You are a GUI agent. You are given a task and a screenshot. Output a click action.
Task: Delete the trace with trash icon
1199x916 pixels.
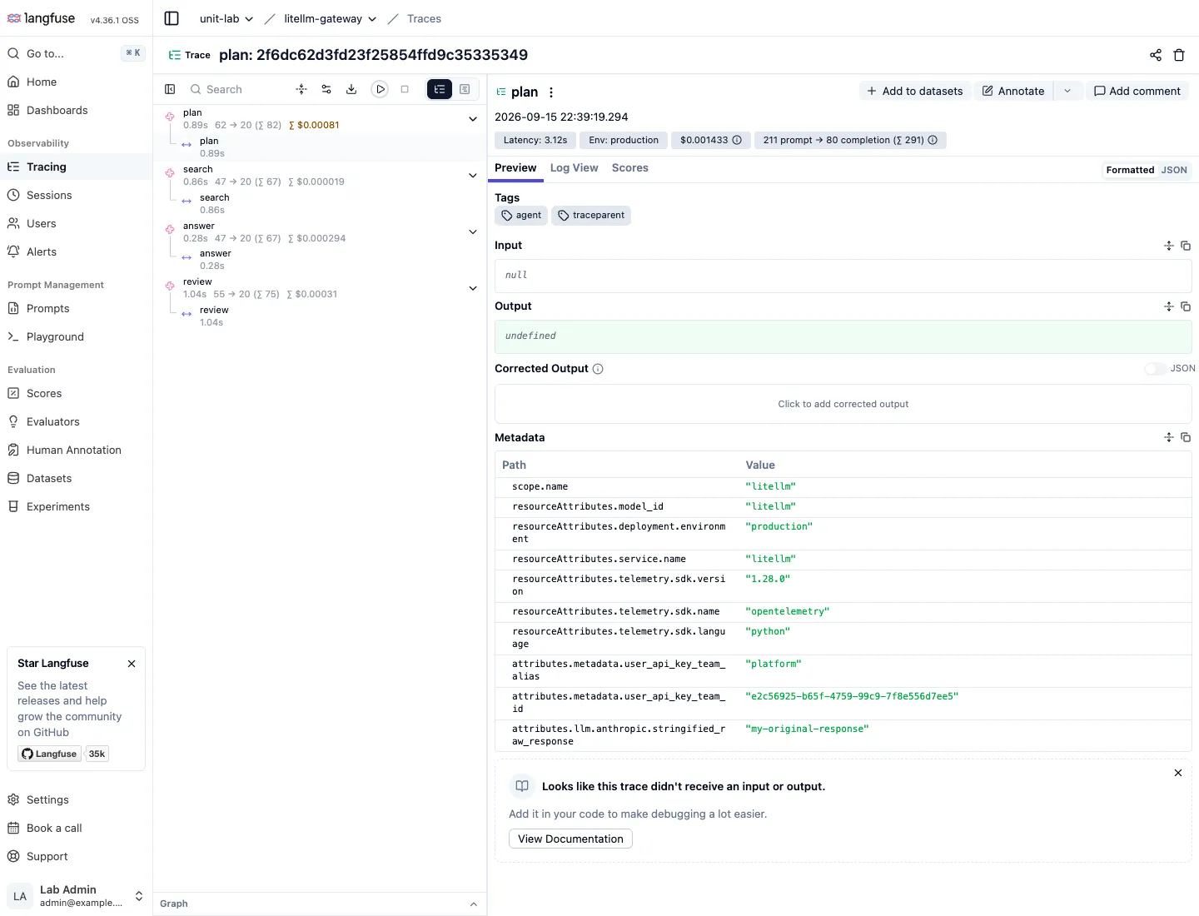[1179, 55]
